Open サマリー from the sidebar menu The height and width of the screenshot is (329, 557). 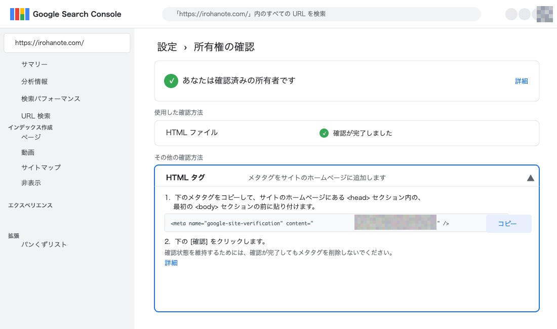[33, 64]
